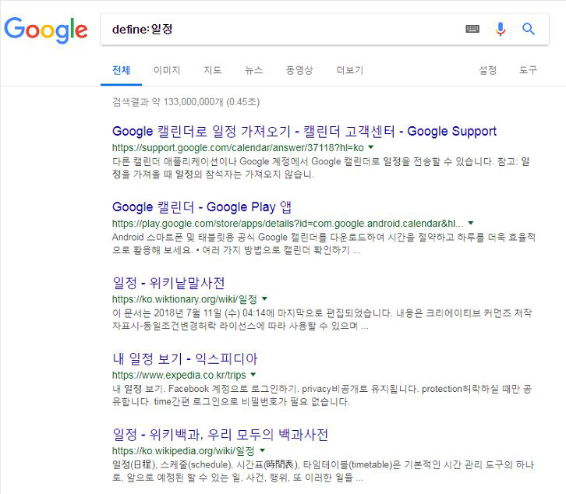Viewport: 566px width, 494px height.
Task: Click the blue magnifier search icon
Action: pyautogui.click(x=529, y=29)
